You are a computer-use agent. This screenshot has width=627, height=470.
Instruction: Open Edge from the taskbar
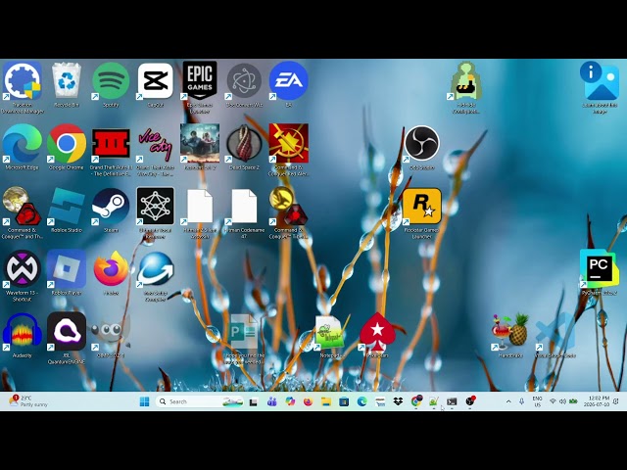362,401
